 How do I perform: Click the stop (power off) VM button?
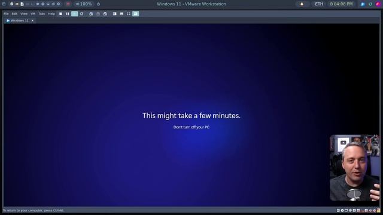point(60,14)
